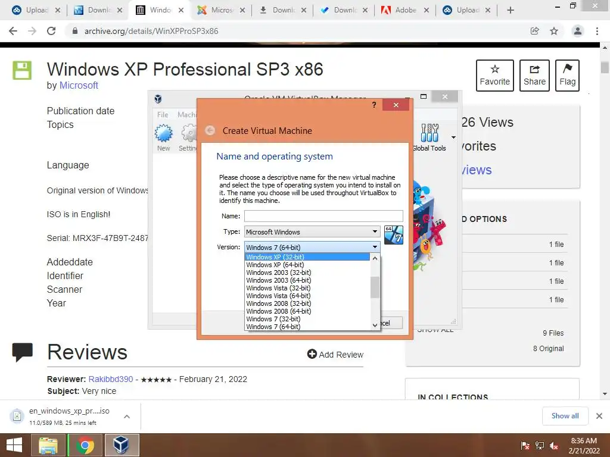Select Windows 2008 (64-bit) from version list
This screenshot has width=610, height=457.
click(307, 311)
